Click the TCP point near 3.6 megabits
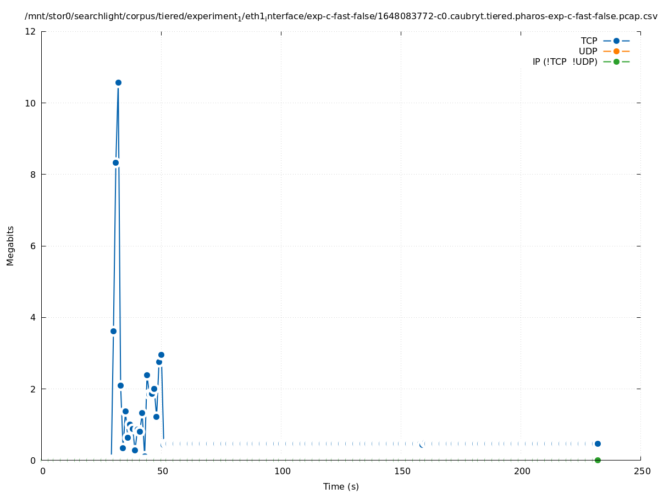 pos(113,331)
